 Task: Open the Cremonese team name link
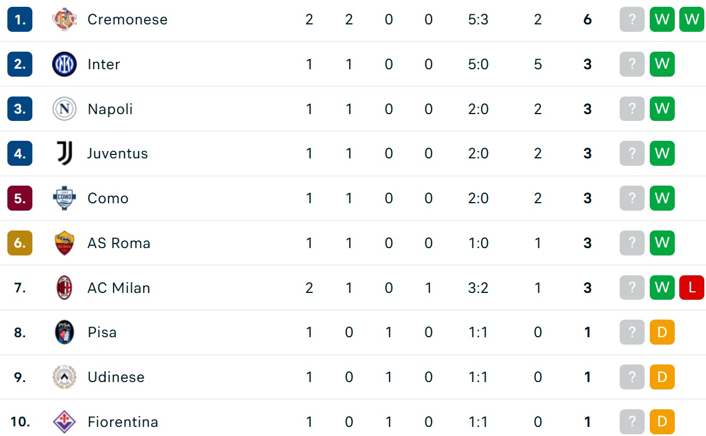127,19
